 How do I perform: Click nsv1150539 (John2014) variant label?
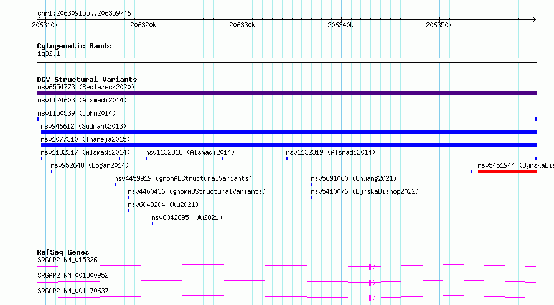click(77, 113)
